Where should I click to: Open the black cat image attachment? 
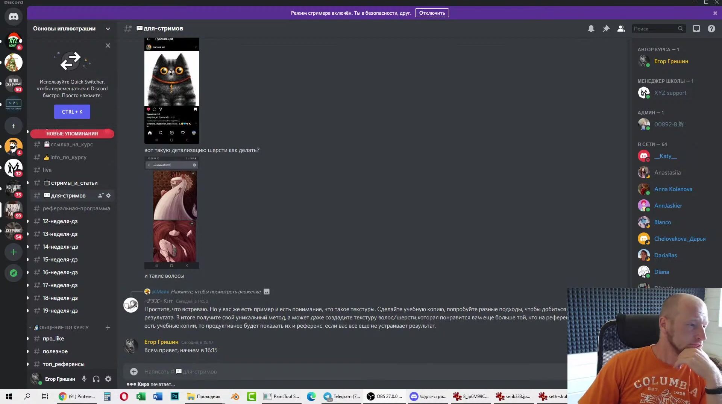click(172, 90)
